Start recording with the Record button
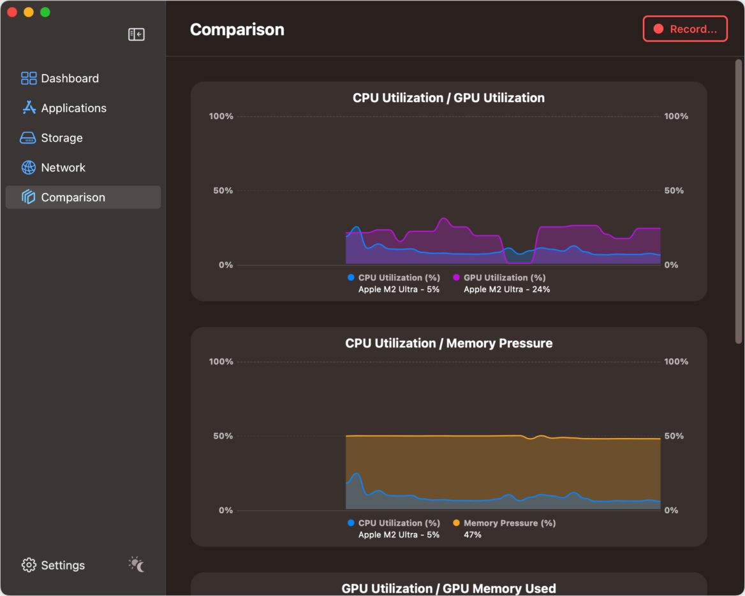Viewport: 745px width, 596px height. (685, 29)
